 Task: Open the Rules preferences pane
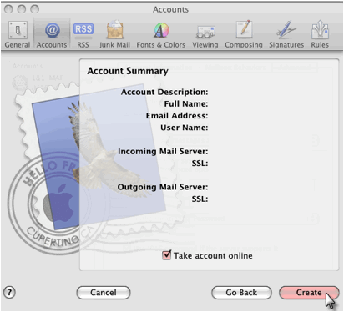[320, 34]
